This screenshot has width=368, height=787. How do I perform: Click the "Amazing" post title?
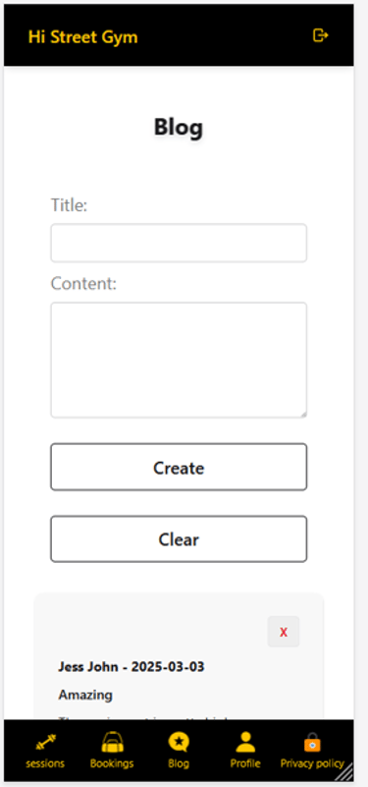click(x=85, y=696)
